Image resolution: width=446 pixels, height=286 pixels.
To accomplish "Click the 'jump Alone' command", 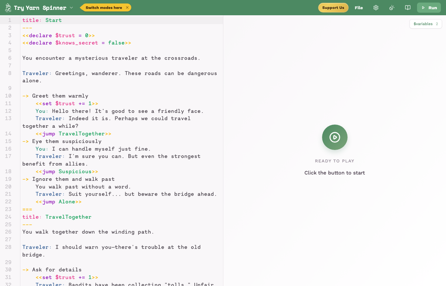I will point(59,202).
